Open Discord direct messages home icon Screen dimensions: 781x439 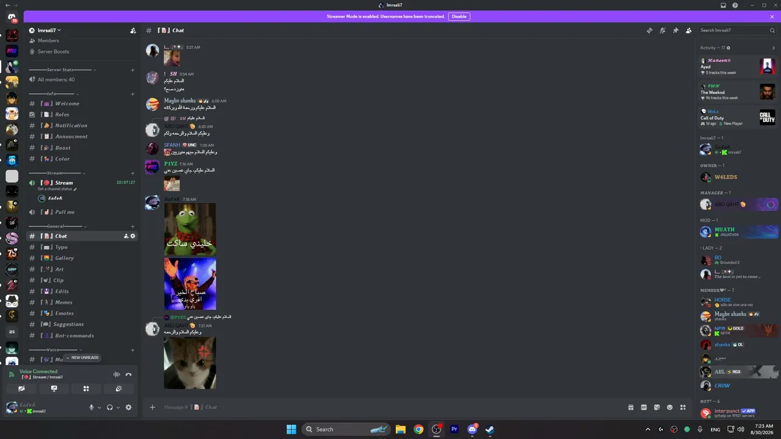click(12, 17)
